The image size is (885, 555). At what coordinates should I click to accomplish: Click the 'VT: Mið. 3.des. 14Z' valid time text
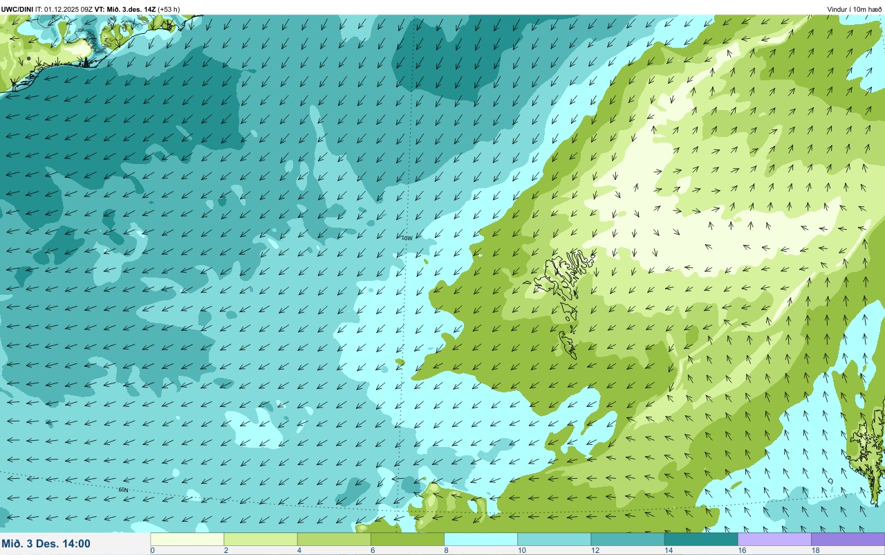(x=125, y=9)
